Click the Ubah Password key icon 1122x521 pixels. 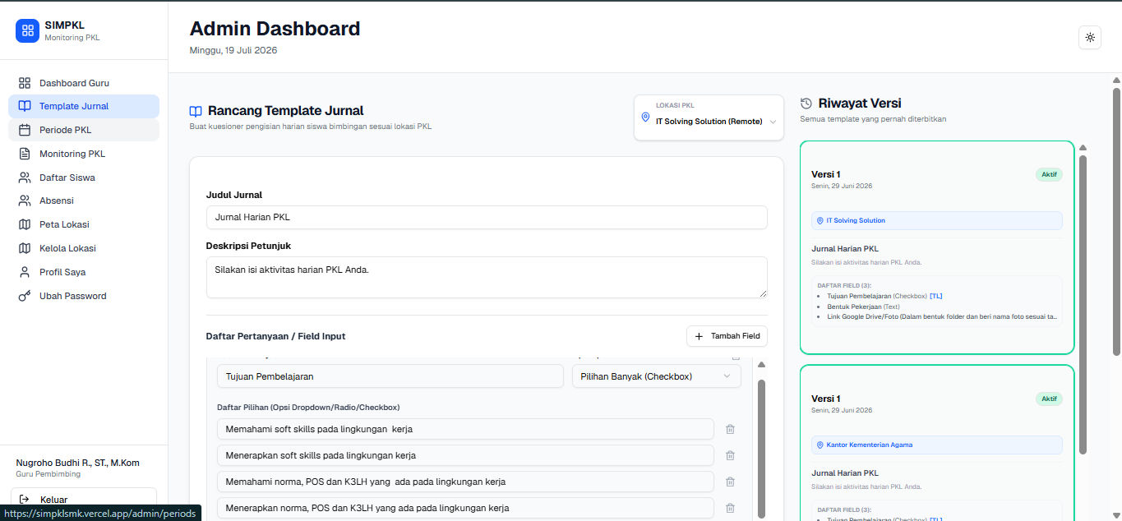coord(25,296)
